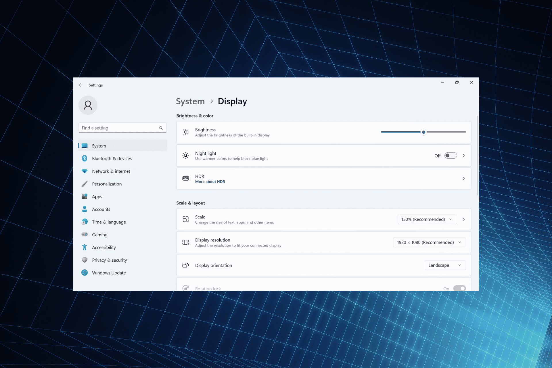Click the Bluetooth & devices icon
The image size is (552, 368).
click(85, 158)
